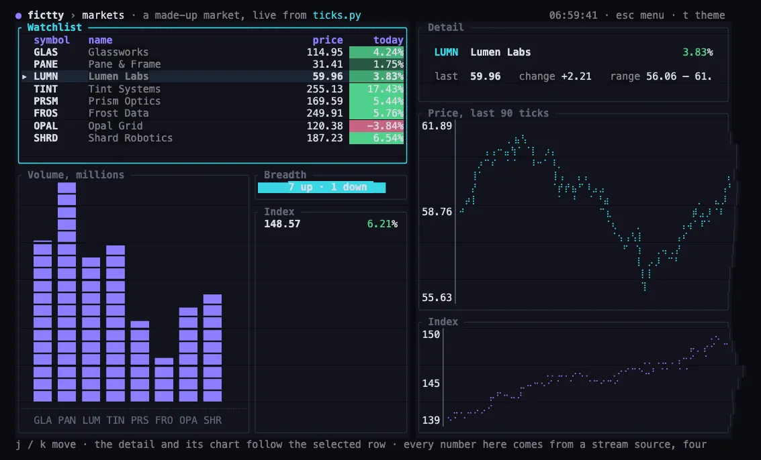Click the 06:59:41 clock in header
Screen dimensions: 761x460
(x=573, y=15)
